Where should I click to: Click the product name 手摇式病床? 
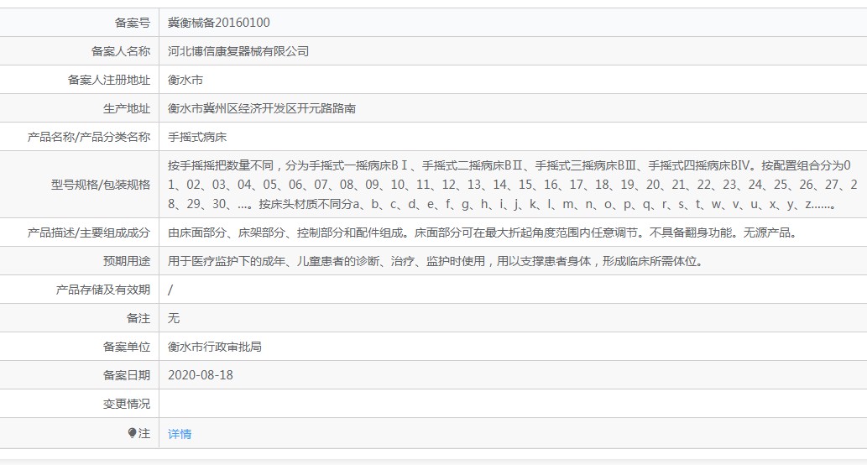coord(197,137)
